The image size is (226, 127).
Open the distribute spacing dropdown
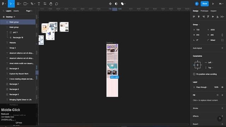click(222, 17)
